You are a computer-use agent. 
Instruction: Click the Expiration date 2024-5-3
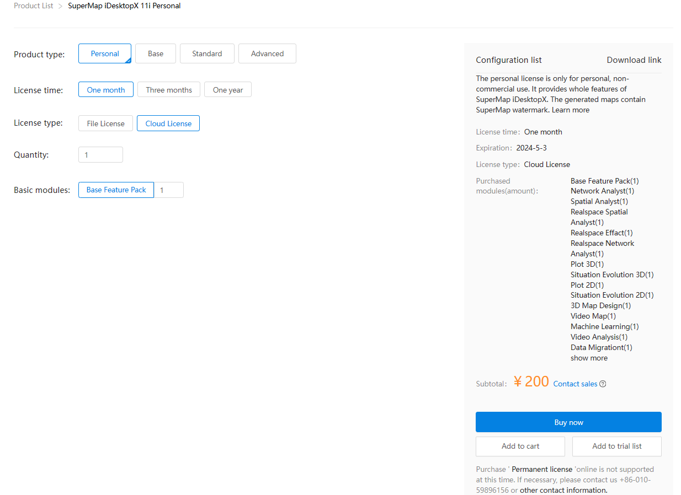click(531, 148)
